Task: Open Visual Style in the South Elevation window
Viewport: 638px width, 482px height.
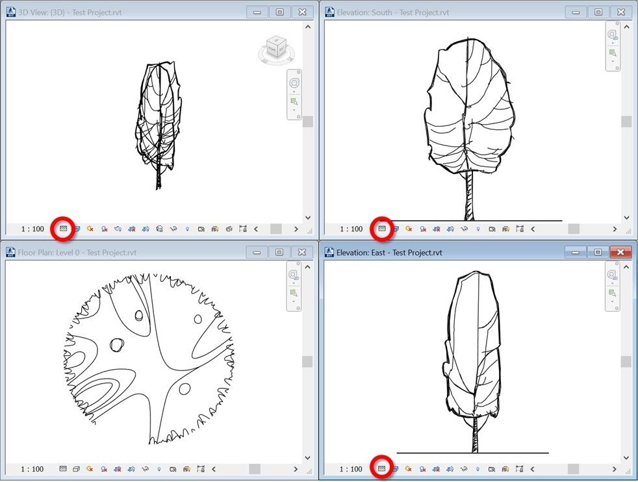Action: point(395,229)
